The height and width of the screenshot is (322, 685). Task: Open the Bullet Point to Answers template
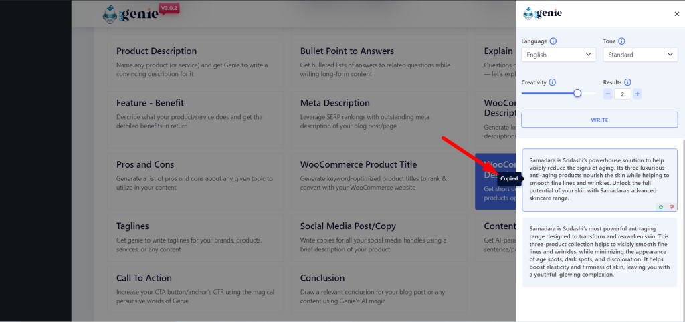coord(379,63)
